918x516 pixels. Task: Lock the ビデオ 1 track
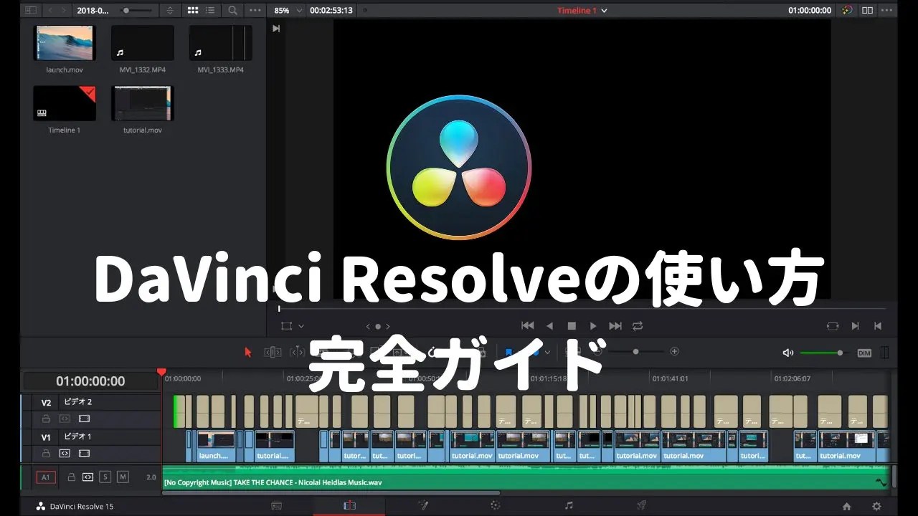tap(46, 453)
